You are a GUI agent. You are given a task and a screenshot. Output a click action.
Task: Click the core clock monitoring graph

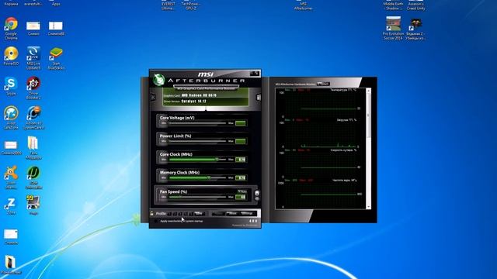(321, 193)
